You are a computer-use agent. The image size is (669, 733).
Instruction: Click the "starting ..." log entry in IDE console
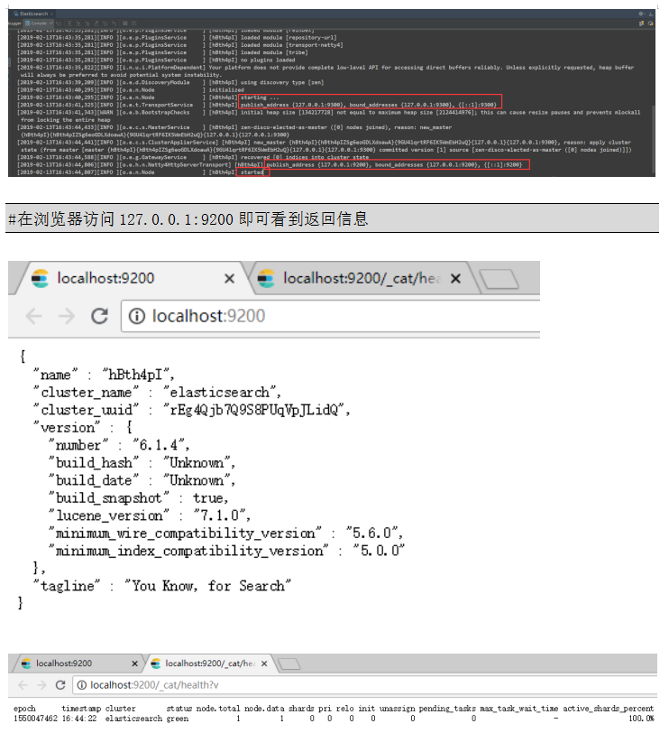(x=260, y=97)
